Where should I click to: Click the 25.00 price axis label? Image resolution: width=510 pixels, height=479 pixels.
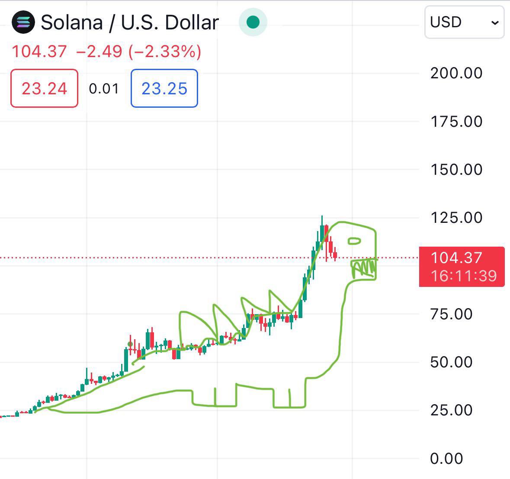[451, 410]
